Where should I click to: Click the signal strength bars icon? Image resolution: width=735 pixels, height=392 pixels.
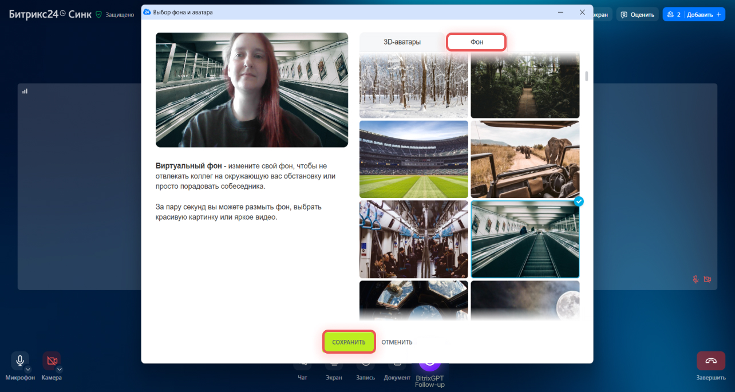point(25,91)
